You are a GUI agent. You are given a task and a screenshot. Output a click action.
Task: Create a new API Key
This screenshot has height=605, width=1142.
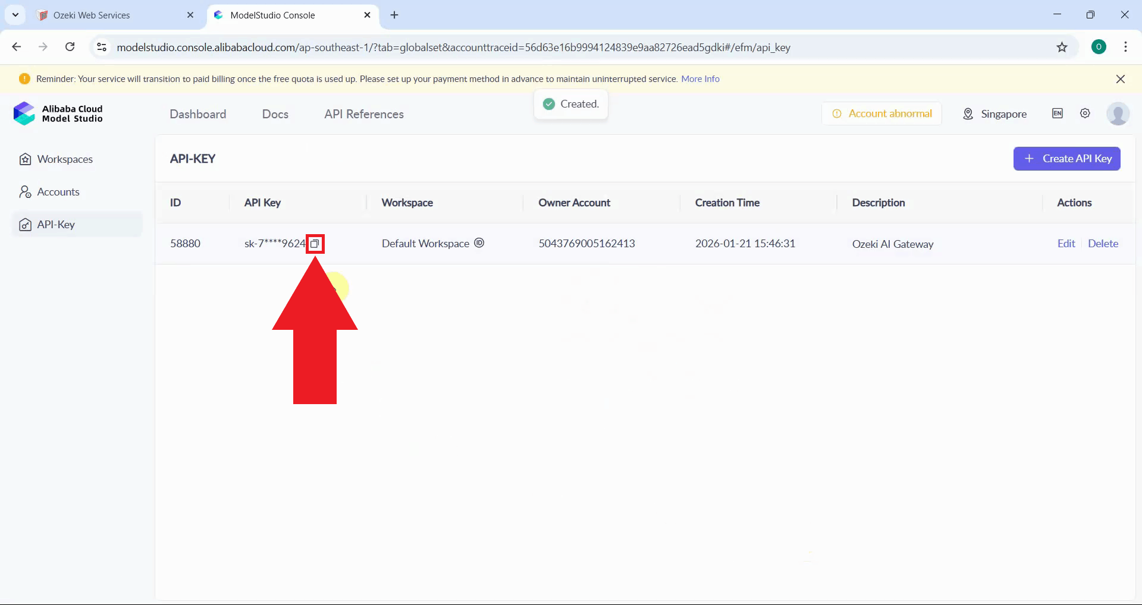1067,159
